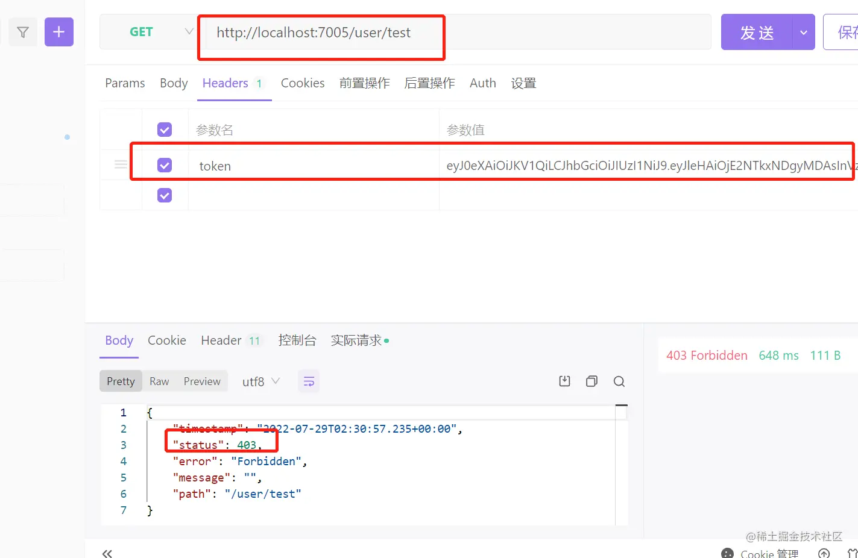Toggle the empty row checkbox

(165, 195)
